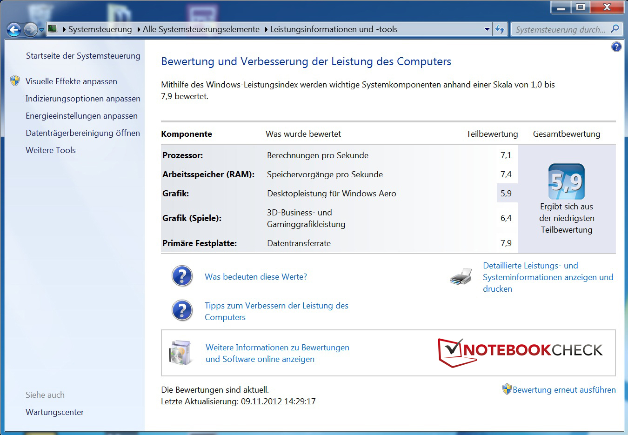628x435 pixels.
Task: Click into 'Systemsteuerung durchsuchen' search field
Action: [560, 29]
